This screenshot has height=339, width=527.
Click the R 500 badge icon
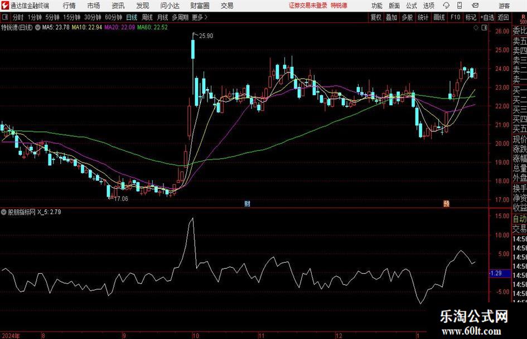pos(523,19)
